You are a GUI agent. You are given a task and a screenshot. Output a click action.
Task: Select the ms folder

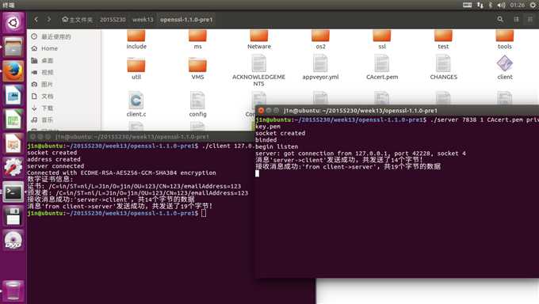(x=197, y=40)
